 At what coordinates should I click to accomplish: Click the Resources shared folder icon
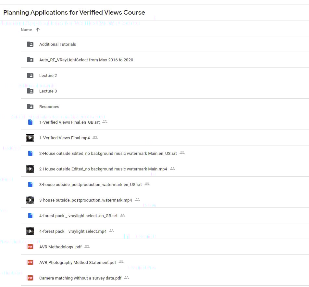tap(30, 106)
